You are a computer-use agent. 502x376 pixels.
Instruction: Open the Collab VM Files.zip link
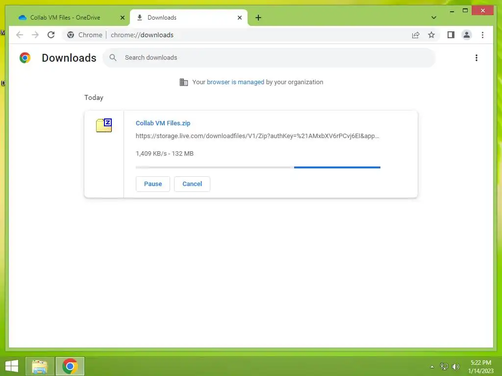click(163, 123)
